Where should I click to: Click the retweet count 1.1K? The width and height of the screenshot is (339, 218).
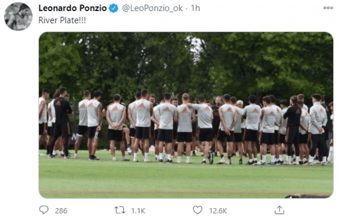point(138,211)
